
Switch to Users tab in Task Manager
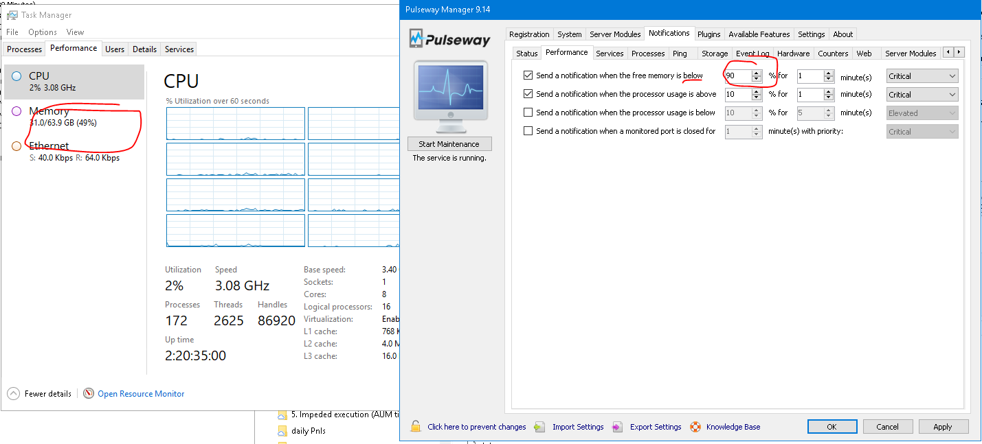click(115, 49)
